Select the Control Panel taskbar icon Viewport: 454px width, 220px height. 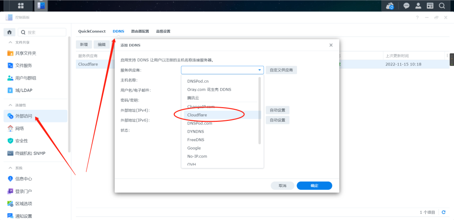41,5
